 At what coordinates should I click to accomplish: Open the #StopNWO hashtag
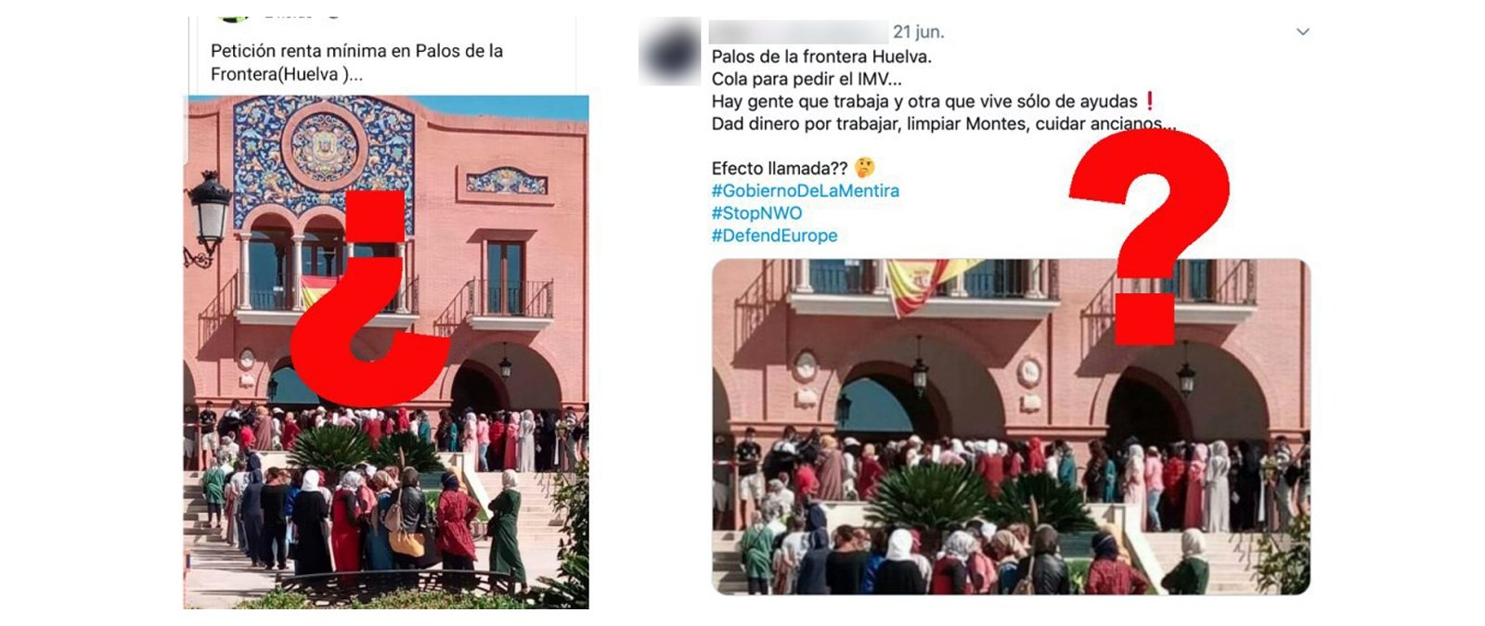pos(756,212)
